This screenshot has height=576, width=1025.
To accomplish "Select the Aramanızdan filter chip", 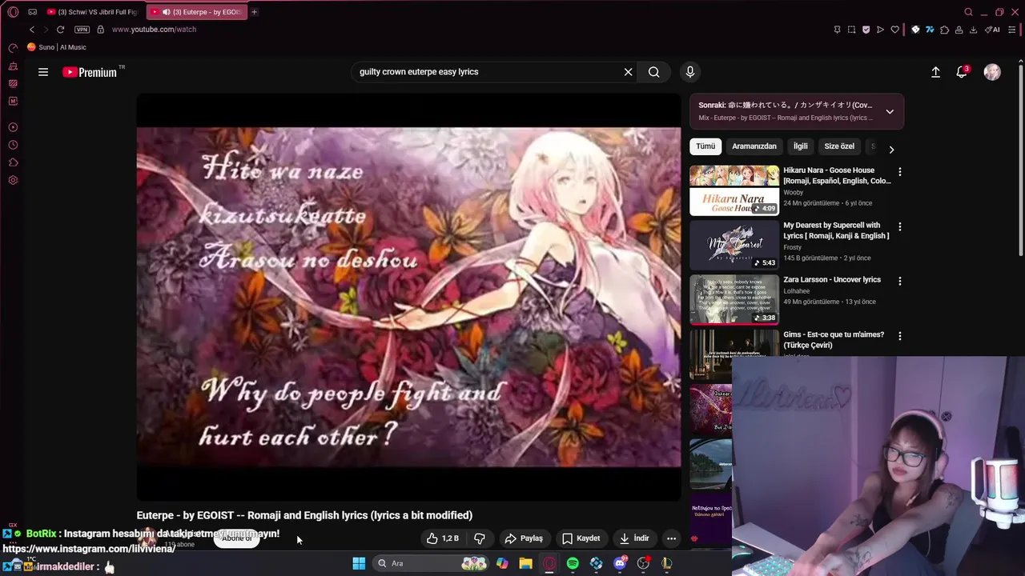I will point(754,146).
